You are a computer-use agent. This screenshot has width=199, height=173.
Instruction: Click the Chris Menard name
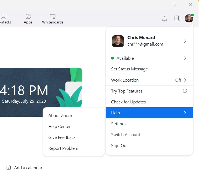coord(141,38)
